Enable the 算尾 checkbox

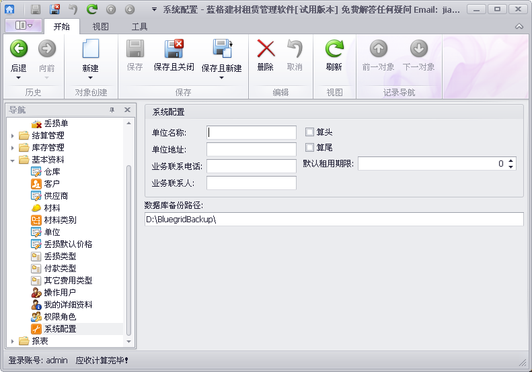pyautogui.click(x=309, y=147)
